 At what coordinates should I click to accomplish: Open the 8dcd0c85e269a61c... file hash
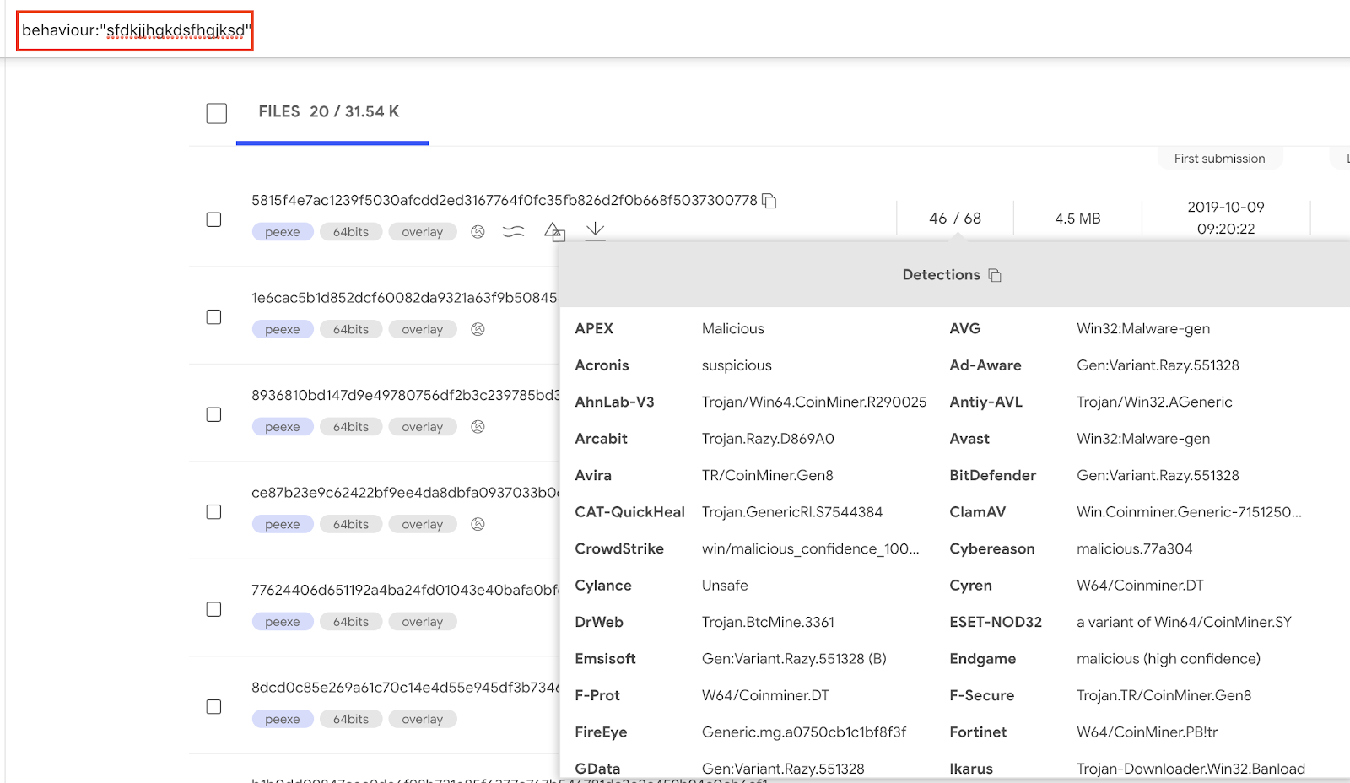tap(405, 688)
